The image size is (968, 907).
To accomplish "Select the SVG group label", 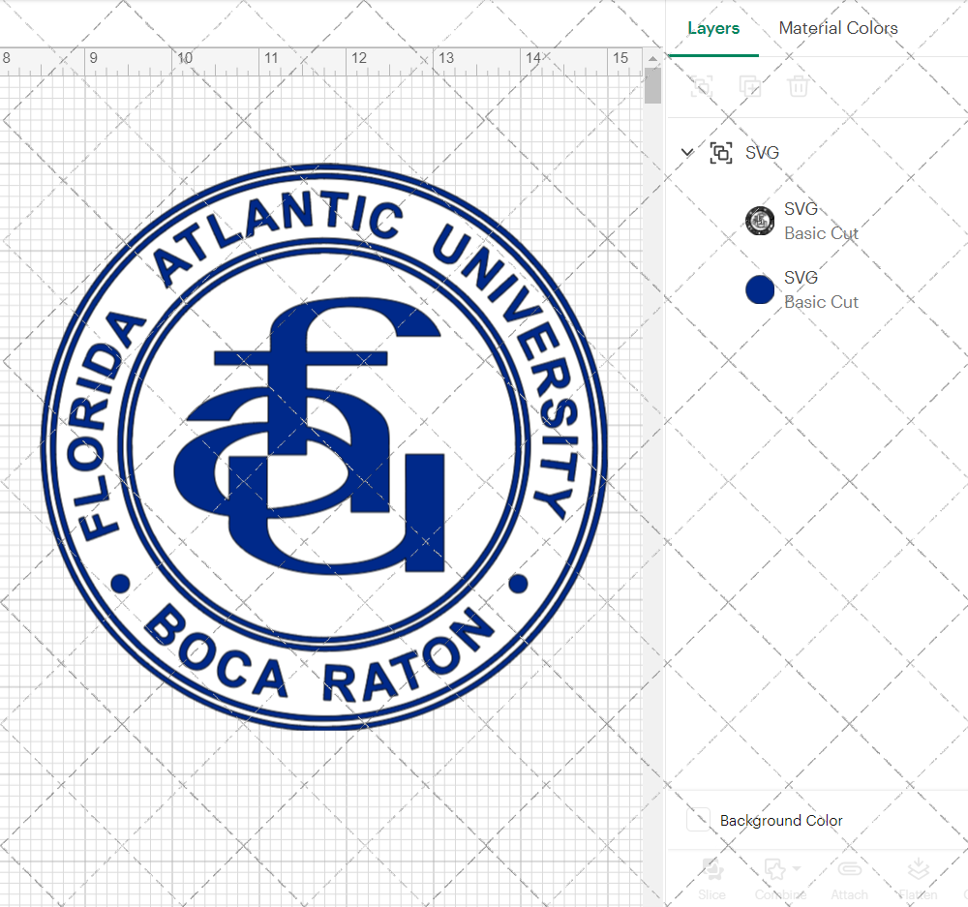I will point(762,153).
